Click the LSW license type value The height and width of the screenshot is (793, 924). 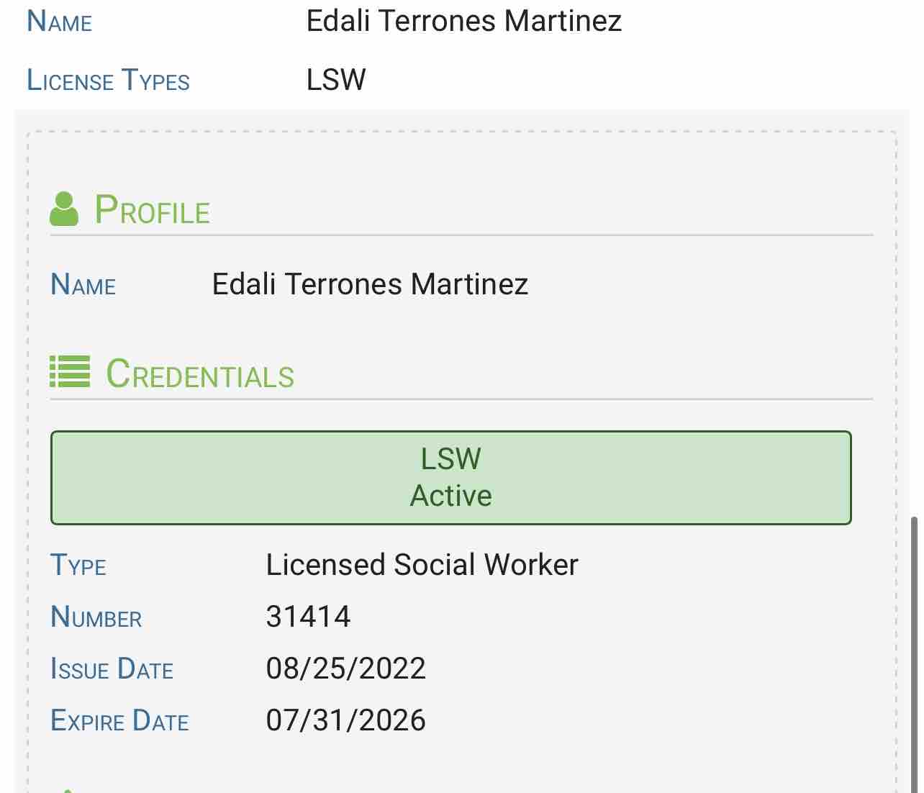[x=336, y=80]
